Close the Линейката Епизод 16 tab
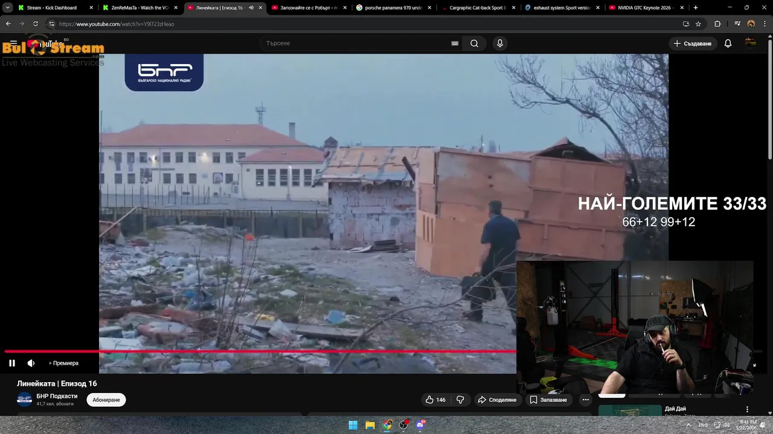The height and width of the screenshot is (434, 773). pos(261,8)
